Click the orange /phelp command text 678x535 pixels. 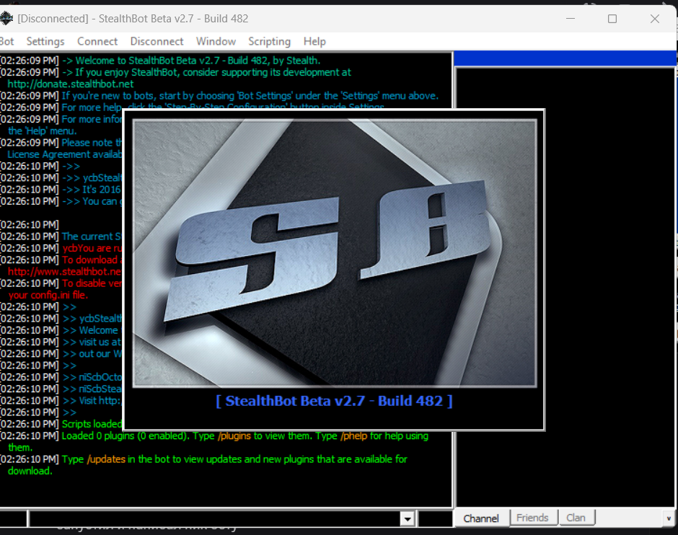click(x=353, y=435)
